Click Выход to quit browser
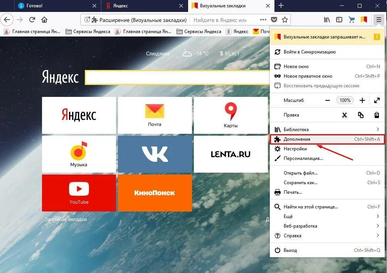 [327, 250]
